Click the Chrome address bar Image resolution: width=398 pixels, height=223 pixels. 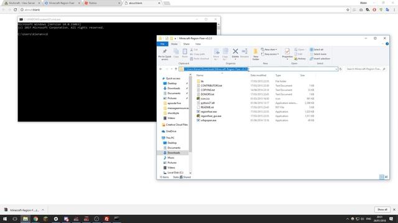pos(182,10)
